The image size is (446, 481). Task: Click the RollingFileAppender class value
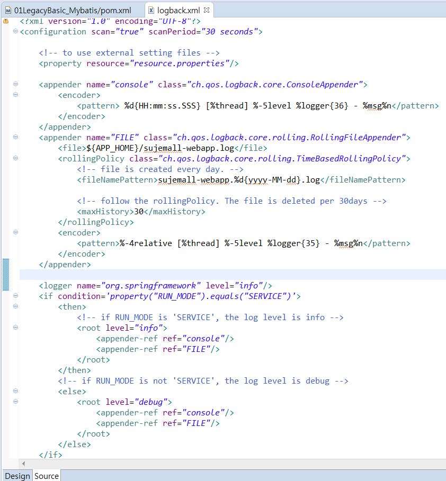pyautogui.click(x=289, y=137)
